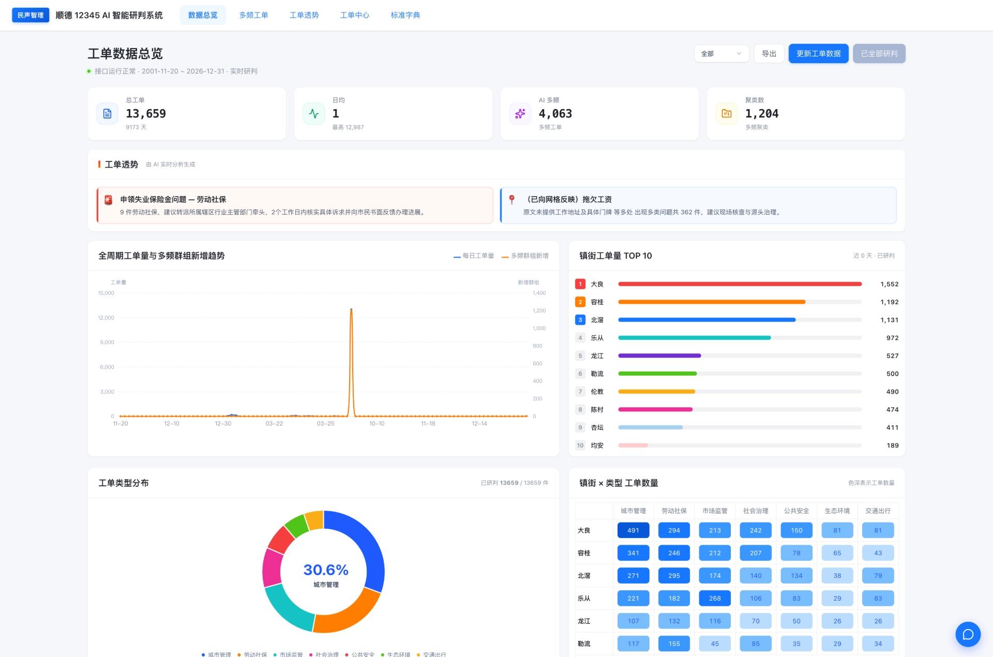Click the AI 多频 sparkle icon
Viewport: 993px width, 657px height.
520,114
